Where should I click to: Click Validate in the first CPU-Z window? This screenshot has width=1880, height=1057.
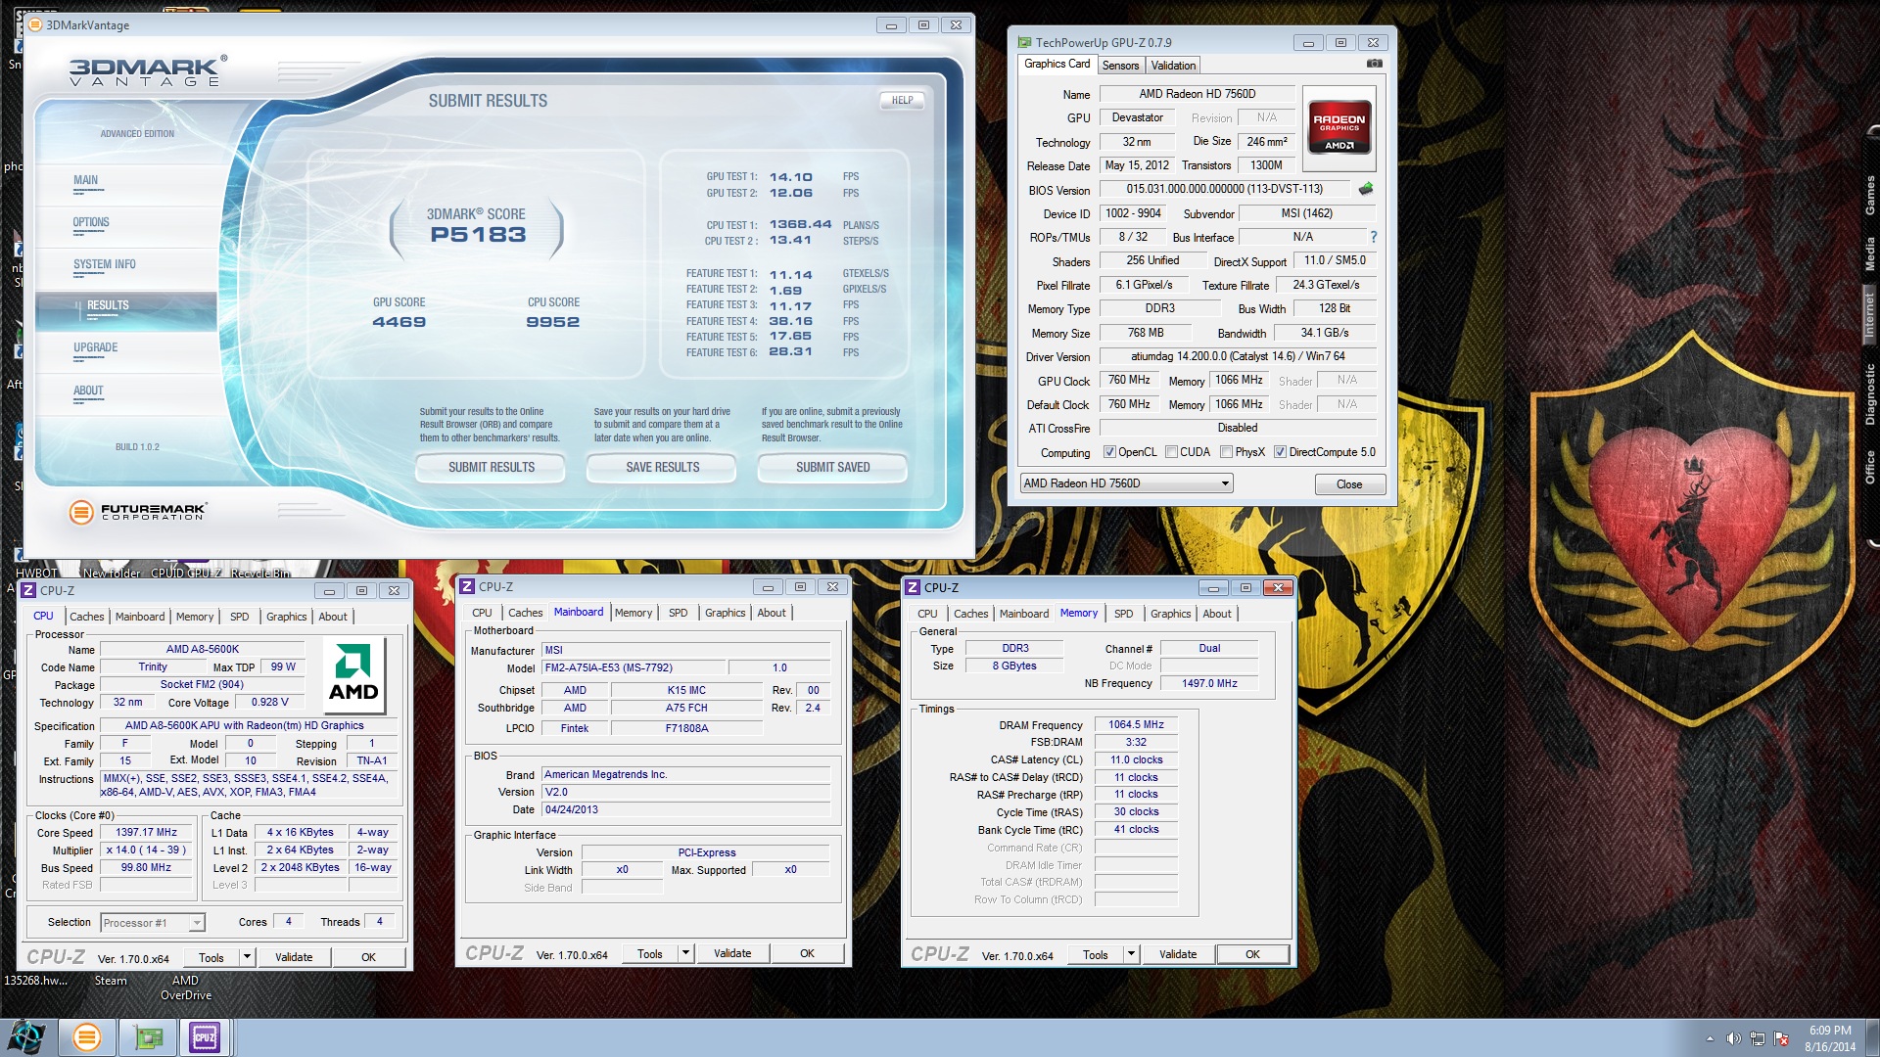294,957
